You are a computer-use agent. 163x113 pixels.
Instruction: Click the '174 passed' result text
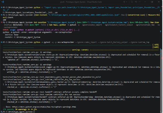coord(8,109)
